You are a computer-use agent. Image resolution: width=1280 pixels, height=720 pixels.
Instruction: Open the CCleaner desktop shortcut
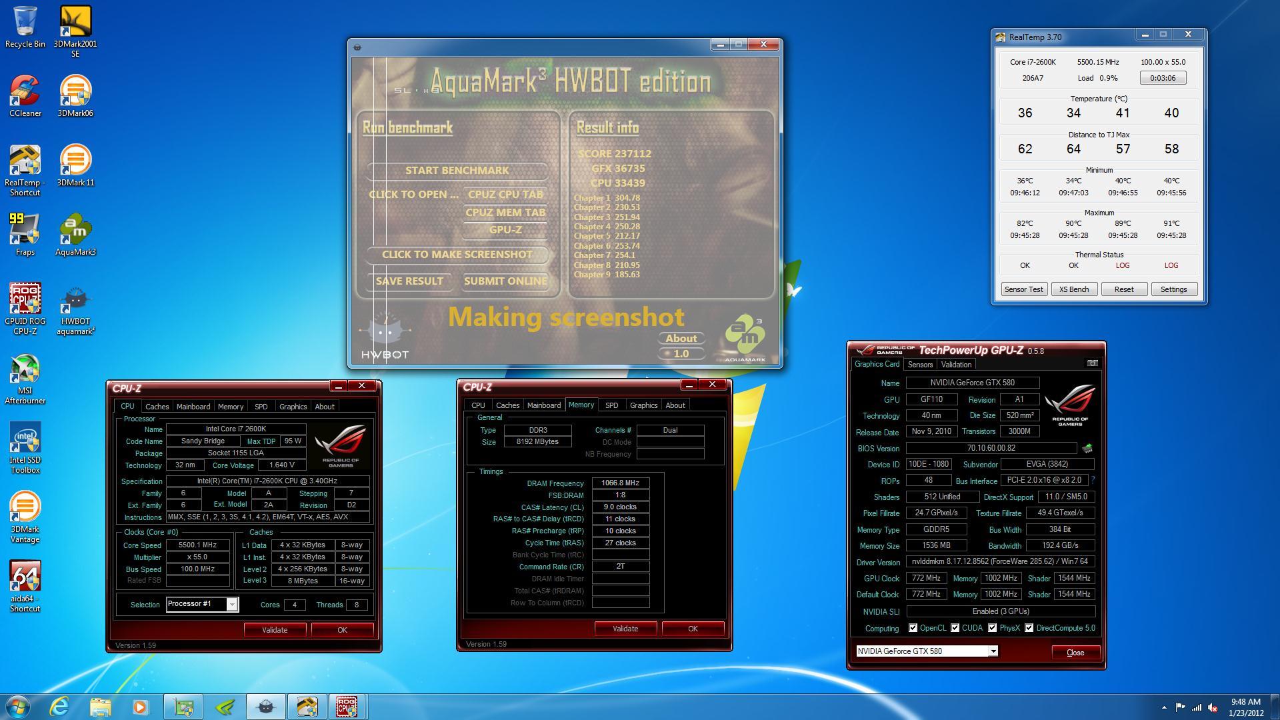25,96
